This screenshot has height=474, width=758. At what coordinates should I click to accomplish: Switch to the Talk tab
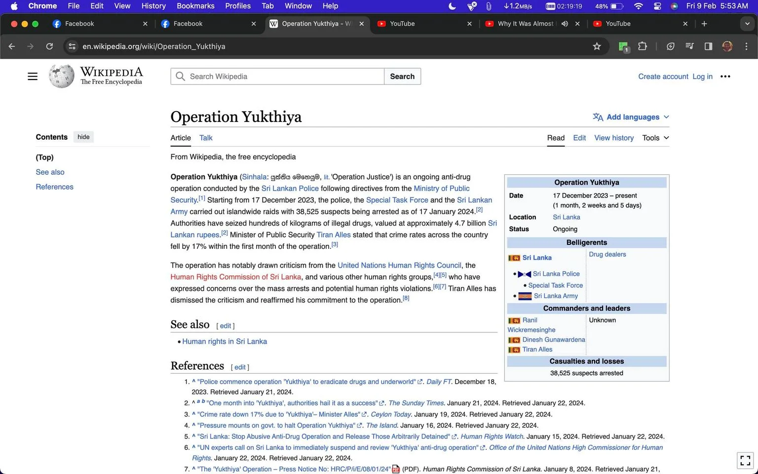[x=206, y=138]
